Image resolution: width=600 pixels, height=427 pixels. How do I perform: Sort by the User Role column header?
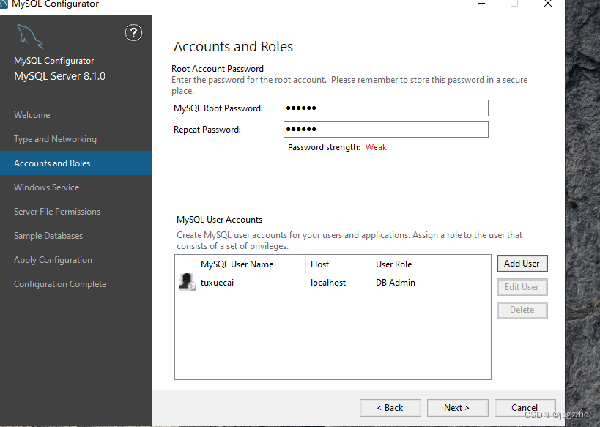pos(415,264)
